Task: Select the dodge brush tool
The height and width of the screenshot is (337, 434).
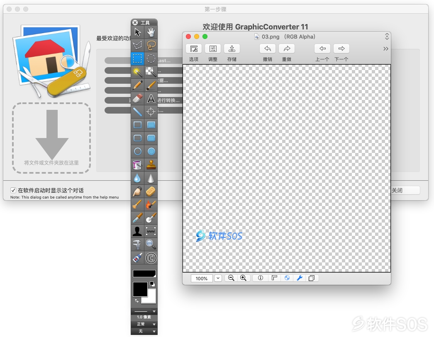Action: [x=138, y=205]
